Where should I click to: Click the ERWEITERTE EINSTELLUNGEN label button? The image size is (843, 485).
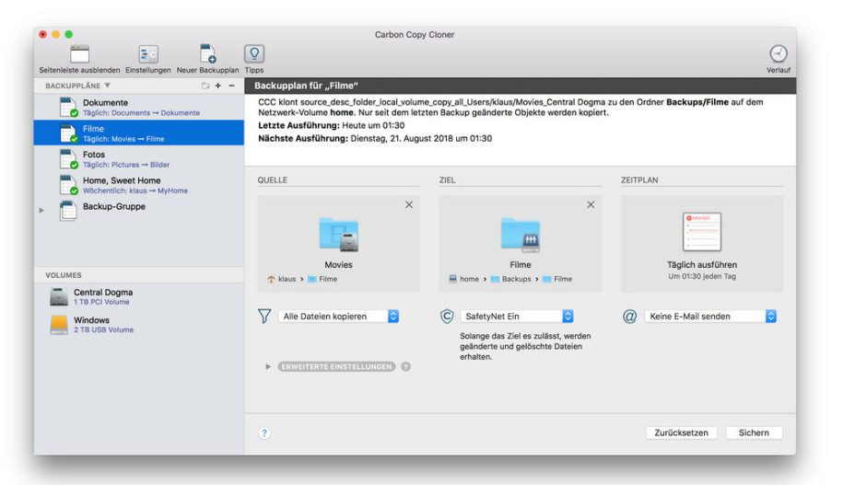coord(336,367)
